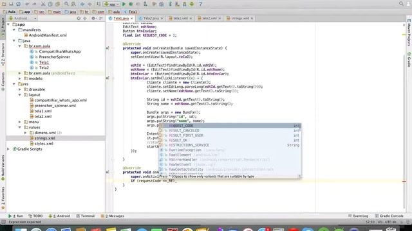Copy using the toolbar copy icon
The image size is (412, 231).
click(x=50, y=4)
